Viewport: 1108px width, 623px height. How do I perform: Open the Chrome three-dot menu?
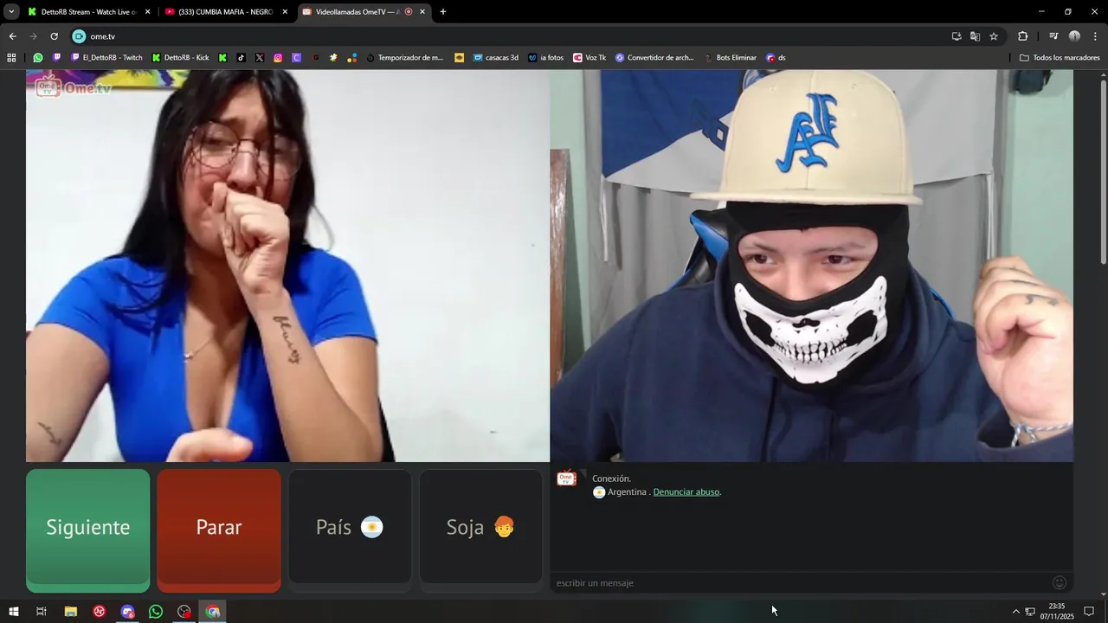click(1096, 36)
